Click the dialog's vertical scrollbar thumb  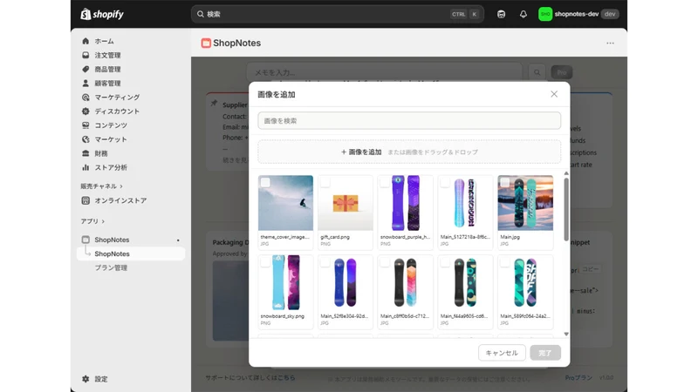[x=566, y=209]
